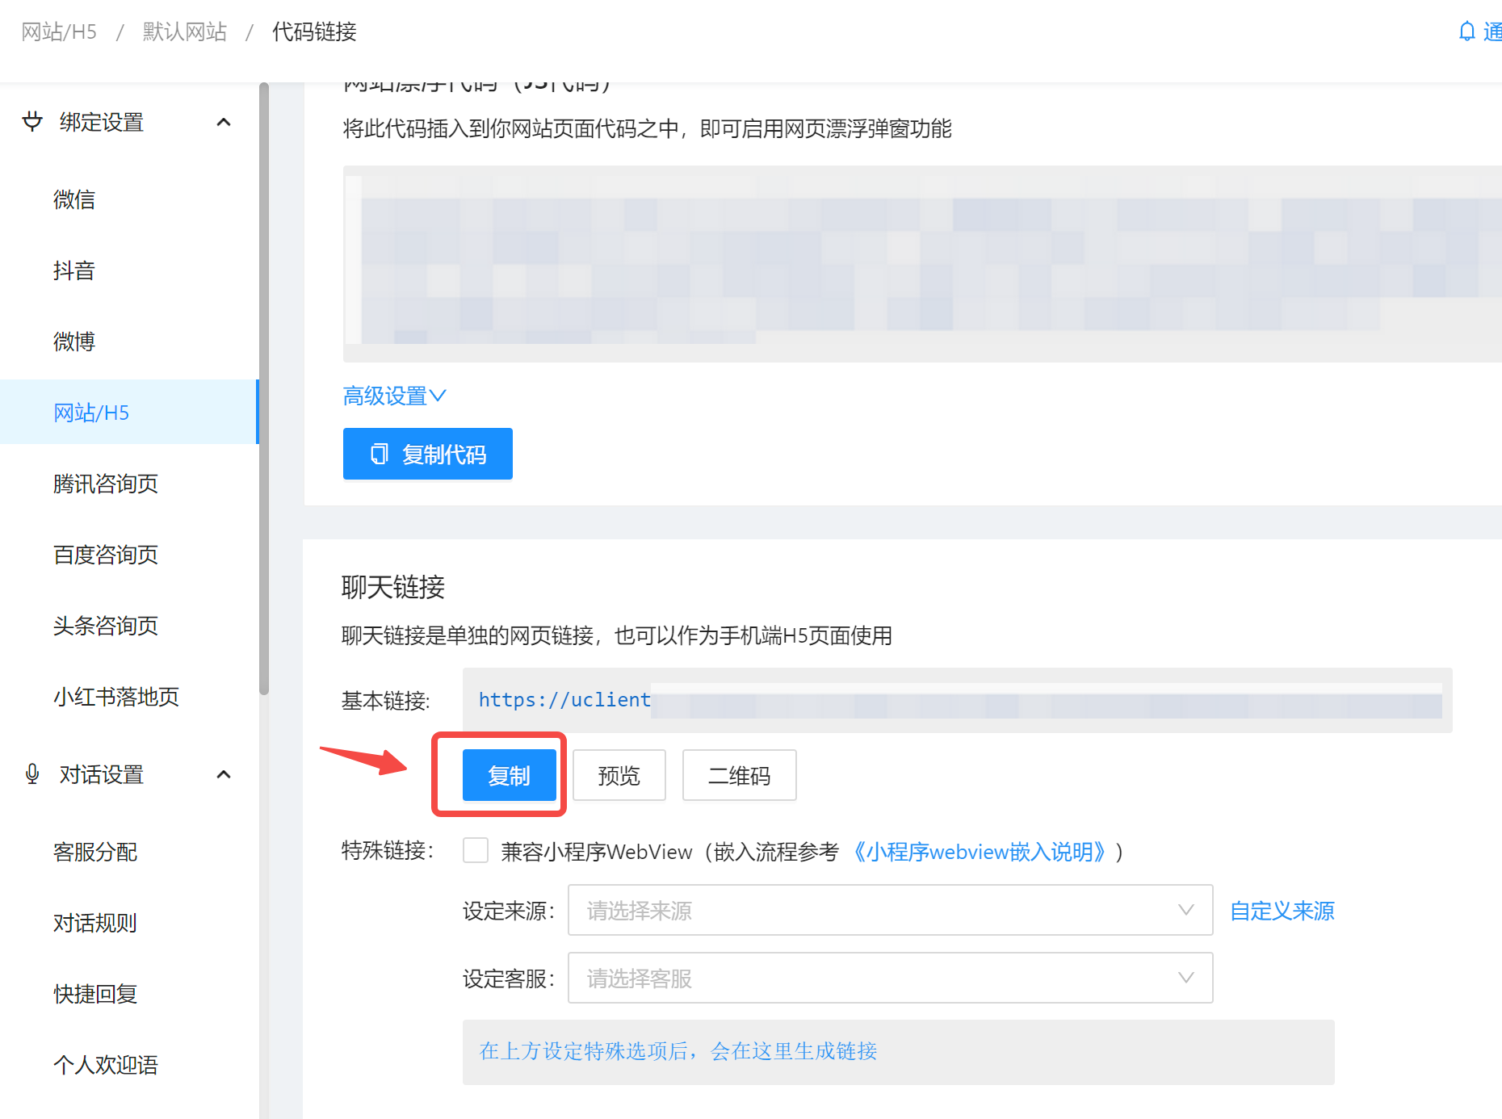The width and height of the screenshot is (1502, 1119).
Task: Collapse the 绑定设置 section
Action: point(224,121)
